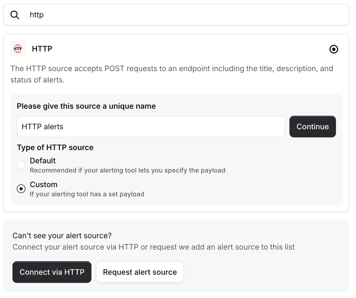The width and height of the screenshot is (356, 298).
Task: Click into the "HTTP alerts" name field
Action: point(150,127)
